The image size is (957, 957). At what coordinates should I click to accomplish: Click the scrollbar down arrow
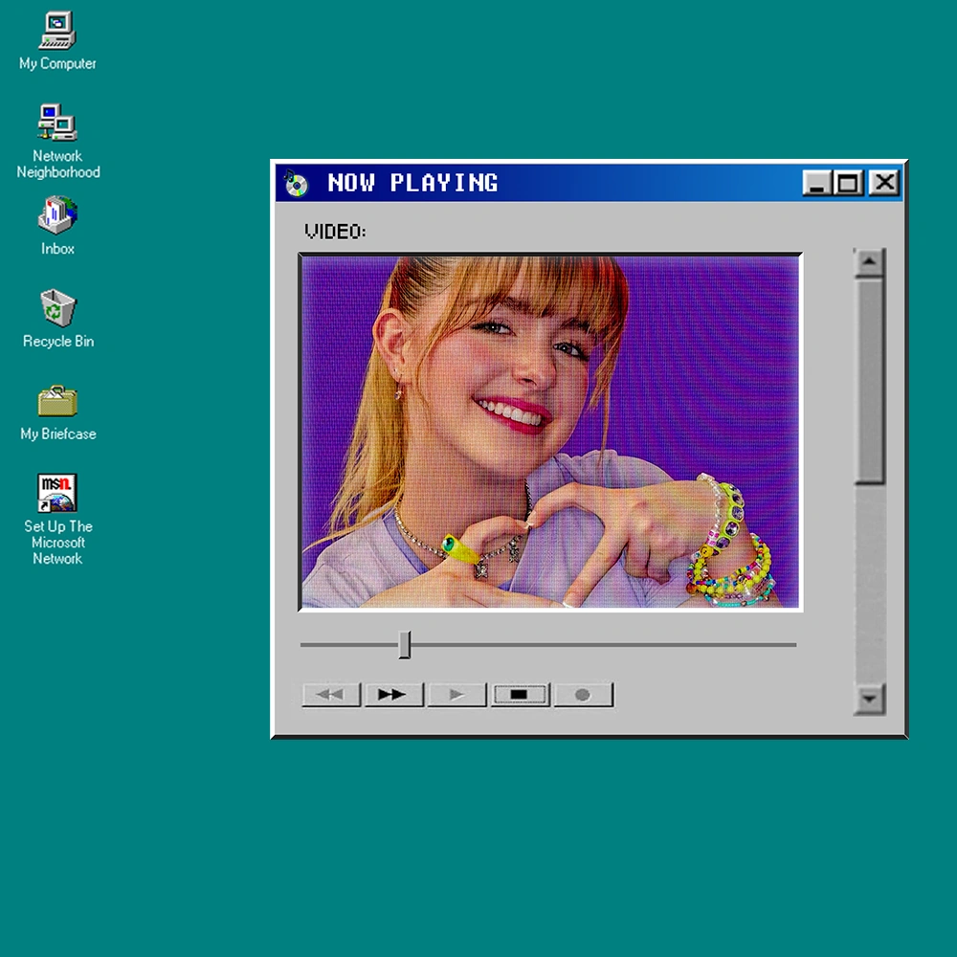[x=870, y=699]
